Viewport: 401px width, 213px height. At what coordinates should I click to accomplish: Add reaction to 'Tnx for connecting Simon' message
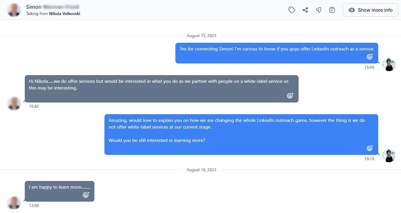370,57
